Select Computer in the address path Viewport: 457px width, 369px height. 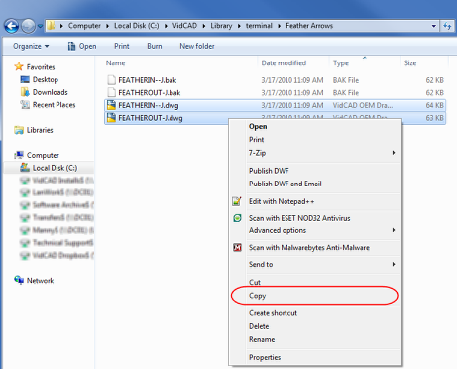(84, 26)
